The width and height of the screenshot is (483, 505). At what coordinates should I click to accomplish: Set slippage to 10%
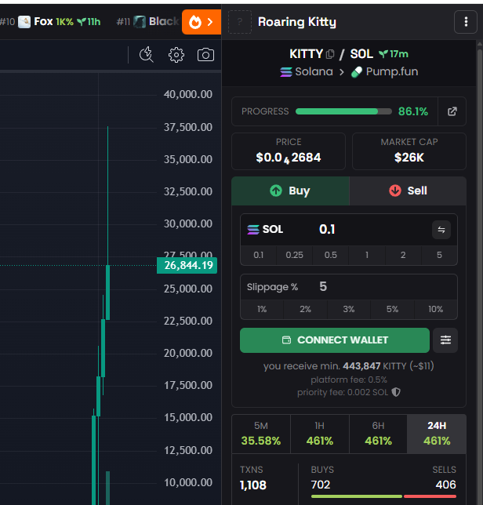pyautogui.click(x=435, y=309)
